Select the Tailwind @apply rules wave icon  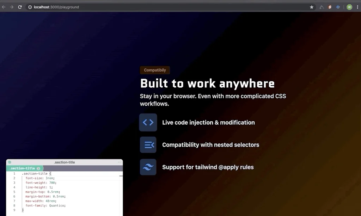pyautogui.click(x=148, y=167)
